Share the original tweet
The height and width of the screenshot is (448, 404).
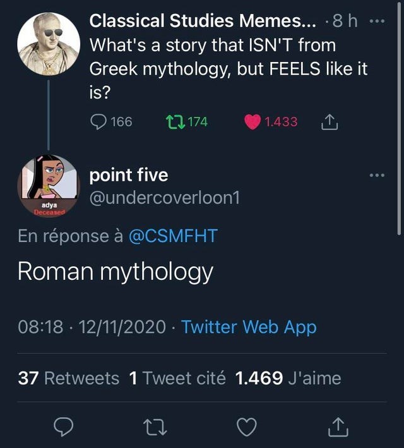click(x=331, y=122)
